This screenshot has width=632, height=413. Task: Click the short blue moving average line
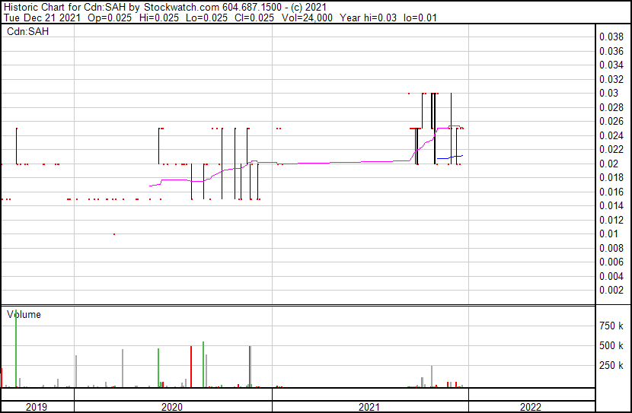449,157
